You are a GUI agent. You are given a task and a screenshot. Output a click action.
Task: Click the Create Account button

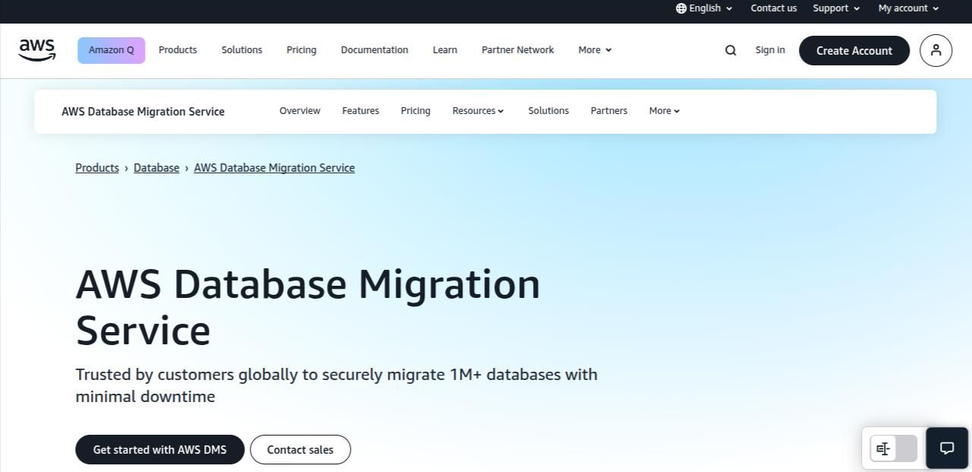tap(854, 50)
